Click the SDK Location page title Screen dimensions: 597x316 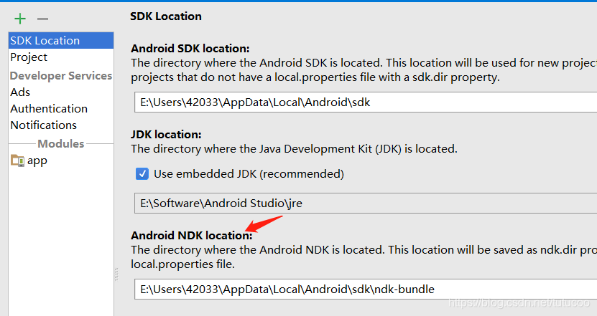click(x=166, y=16)
